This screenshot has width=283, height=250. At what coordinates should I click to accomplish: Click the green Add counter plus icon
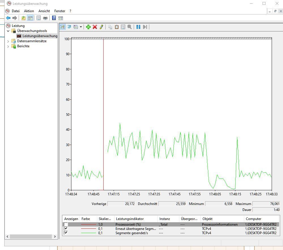(88, 27)
